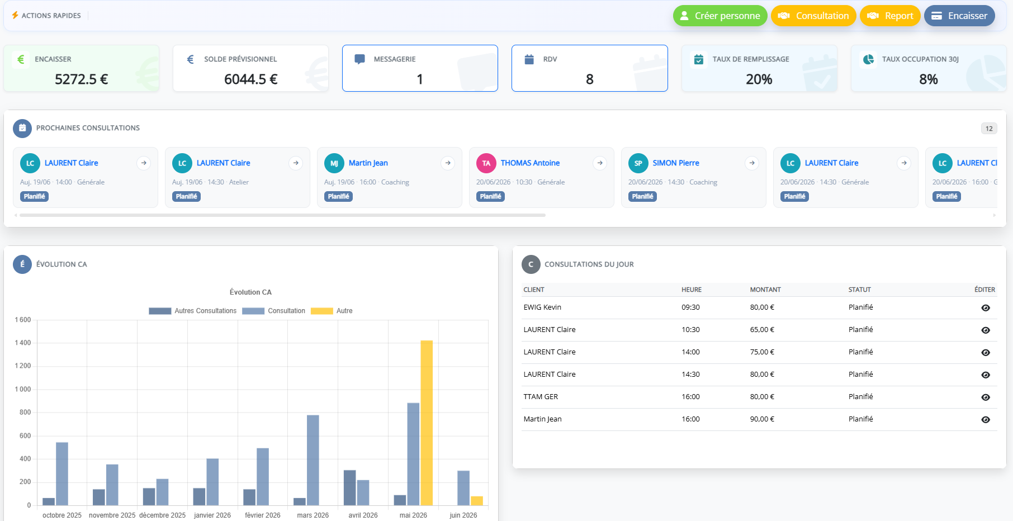Click the horizontal scrollbar of upcoming consultations
The width and height of the screenshot is (1013, 521).
tap(282, 215)
